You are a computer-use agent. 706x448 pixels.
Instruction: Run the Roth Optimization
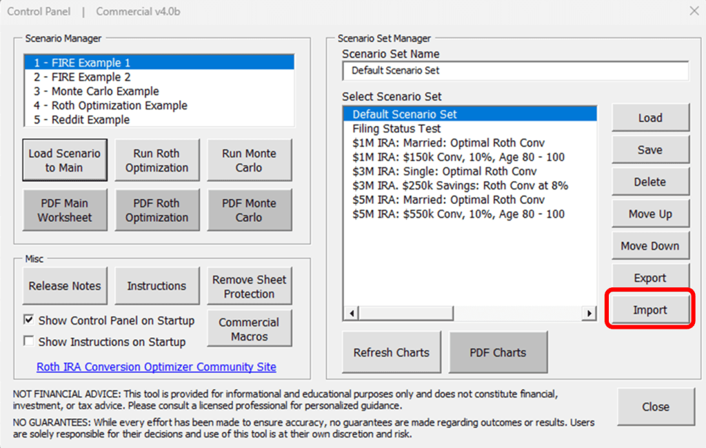157,161
